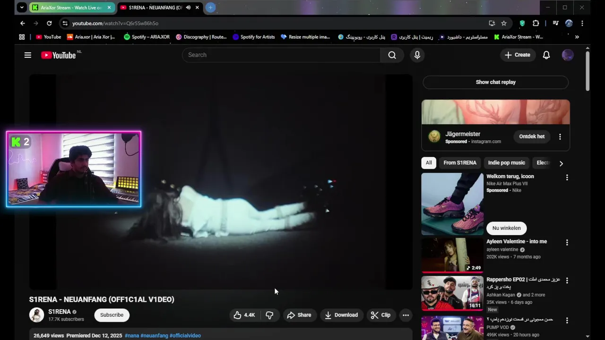This screenshot has width=605, height=340.
Task: Open the tab search dropdown arrow
Action: (22, 8)
